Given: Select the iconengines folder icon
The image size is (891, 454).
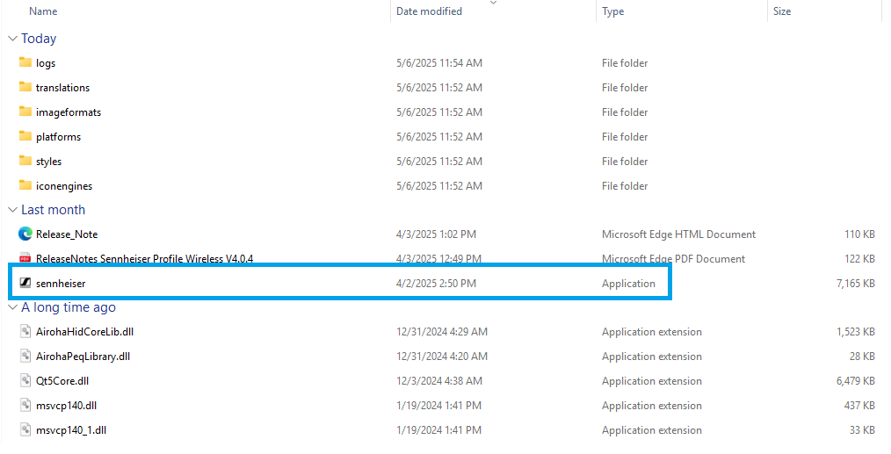Looking at the screenshot, I should 25,186.
